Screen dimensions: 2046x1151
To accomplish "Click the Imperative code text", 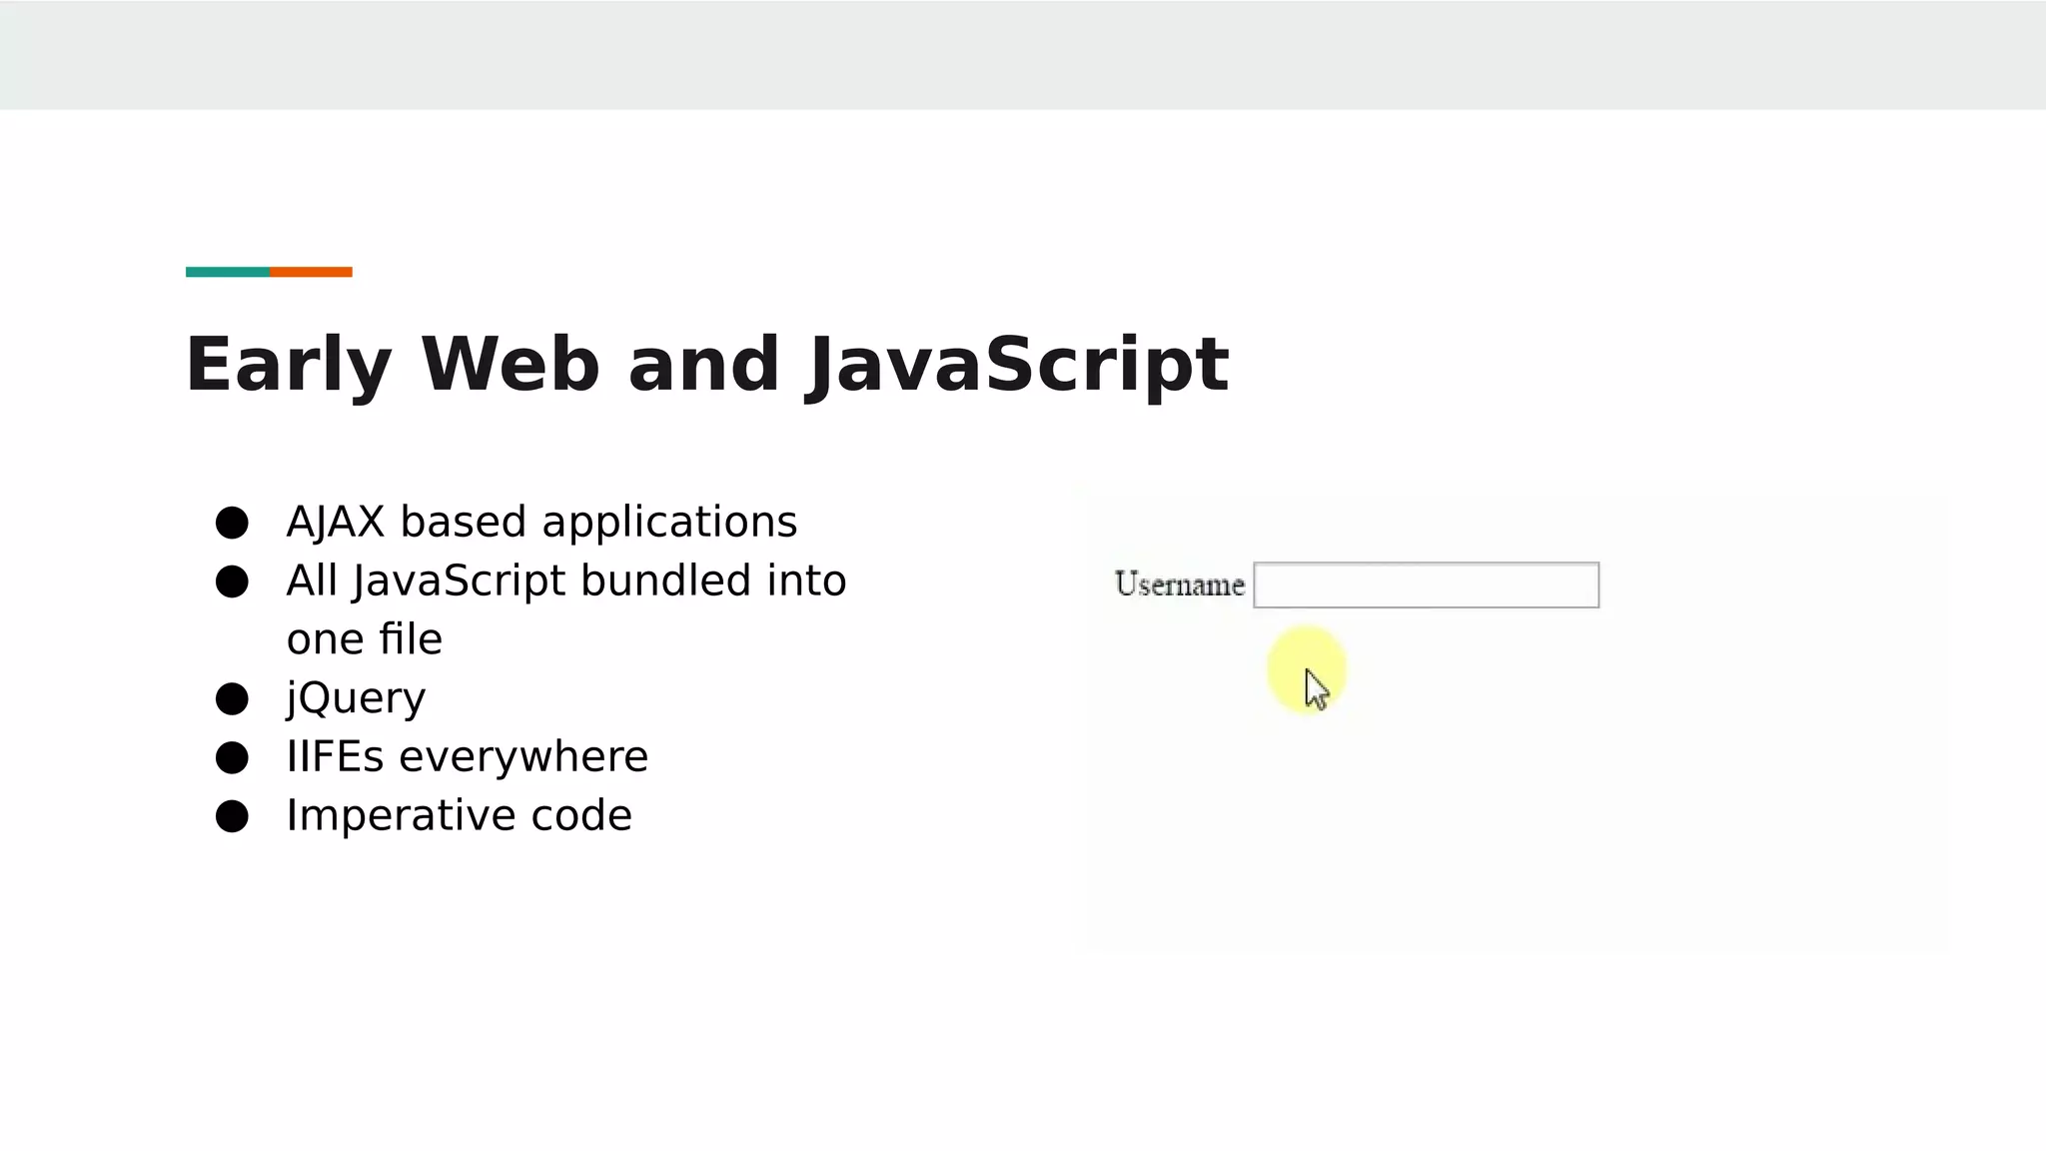I will pos(459,815).
